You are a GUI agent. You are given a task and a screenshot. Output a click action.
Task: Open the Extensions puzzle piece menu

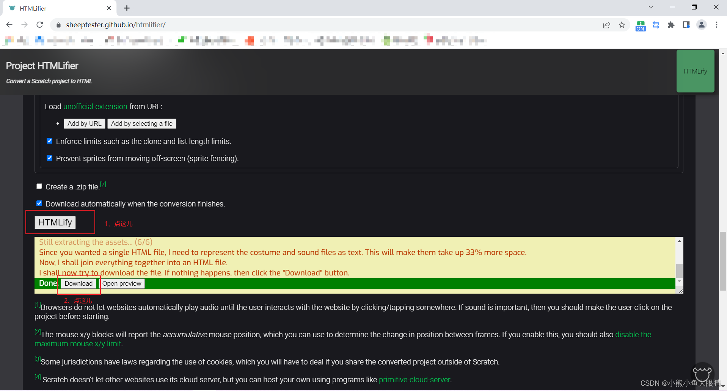click(671, 25)
